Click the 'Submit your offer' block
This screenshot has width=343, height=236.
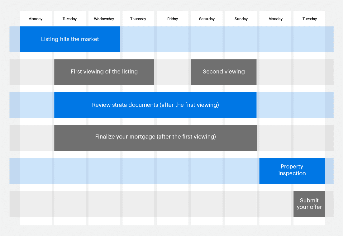click(309, 204)
